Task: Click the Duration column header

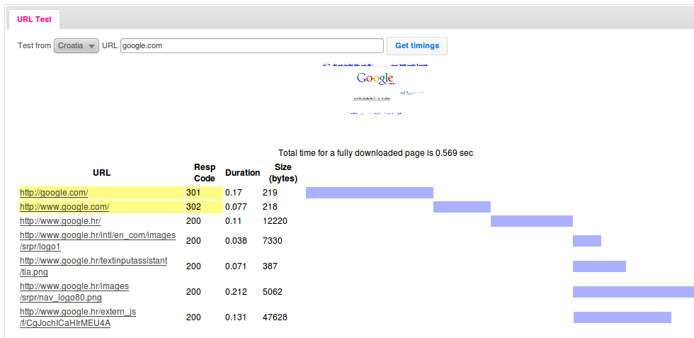Action: 242,173
